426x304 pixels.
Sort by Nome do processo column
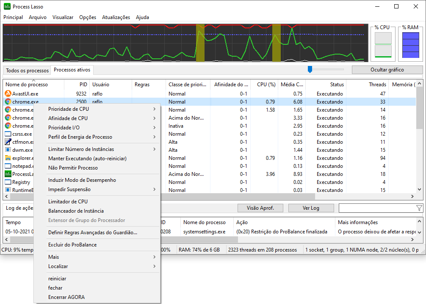pos(34,84)
